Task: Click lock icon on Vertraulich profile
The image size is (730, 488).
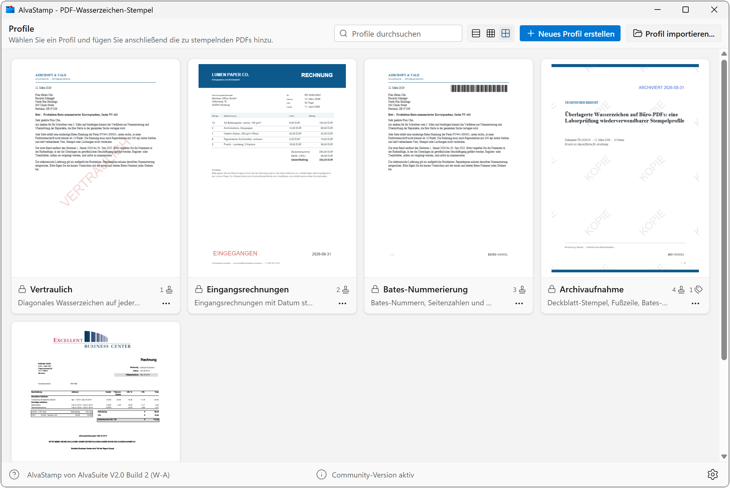Action: coord(22,289)
